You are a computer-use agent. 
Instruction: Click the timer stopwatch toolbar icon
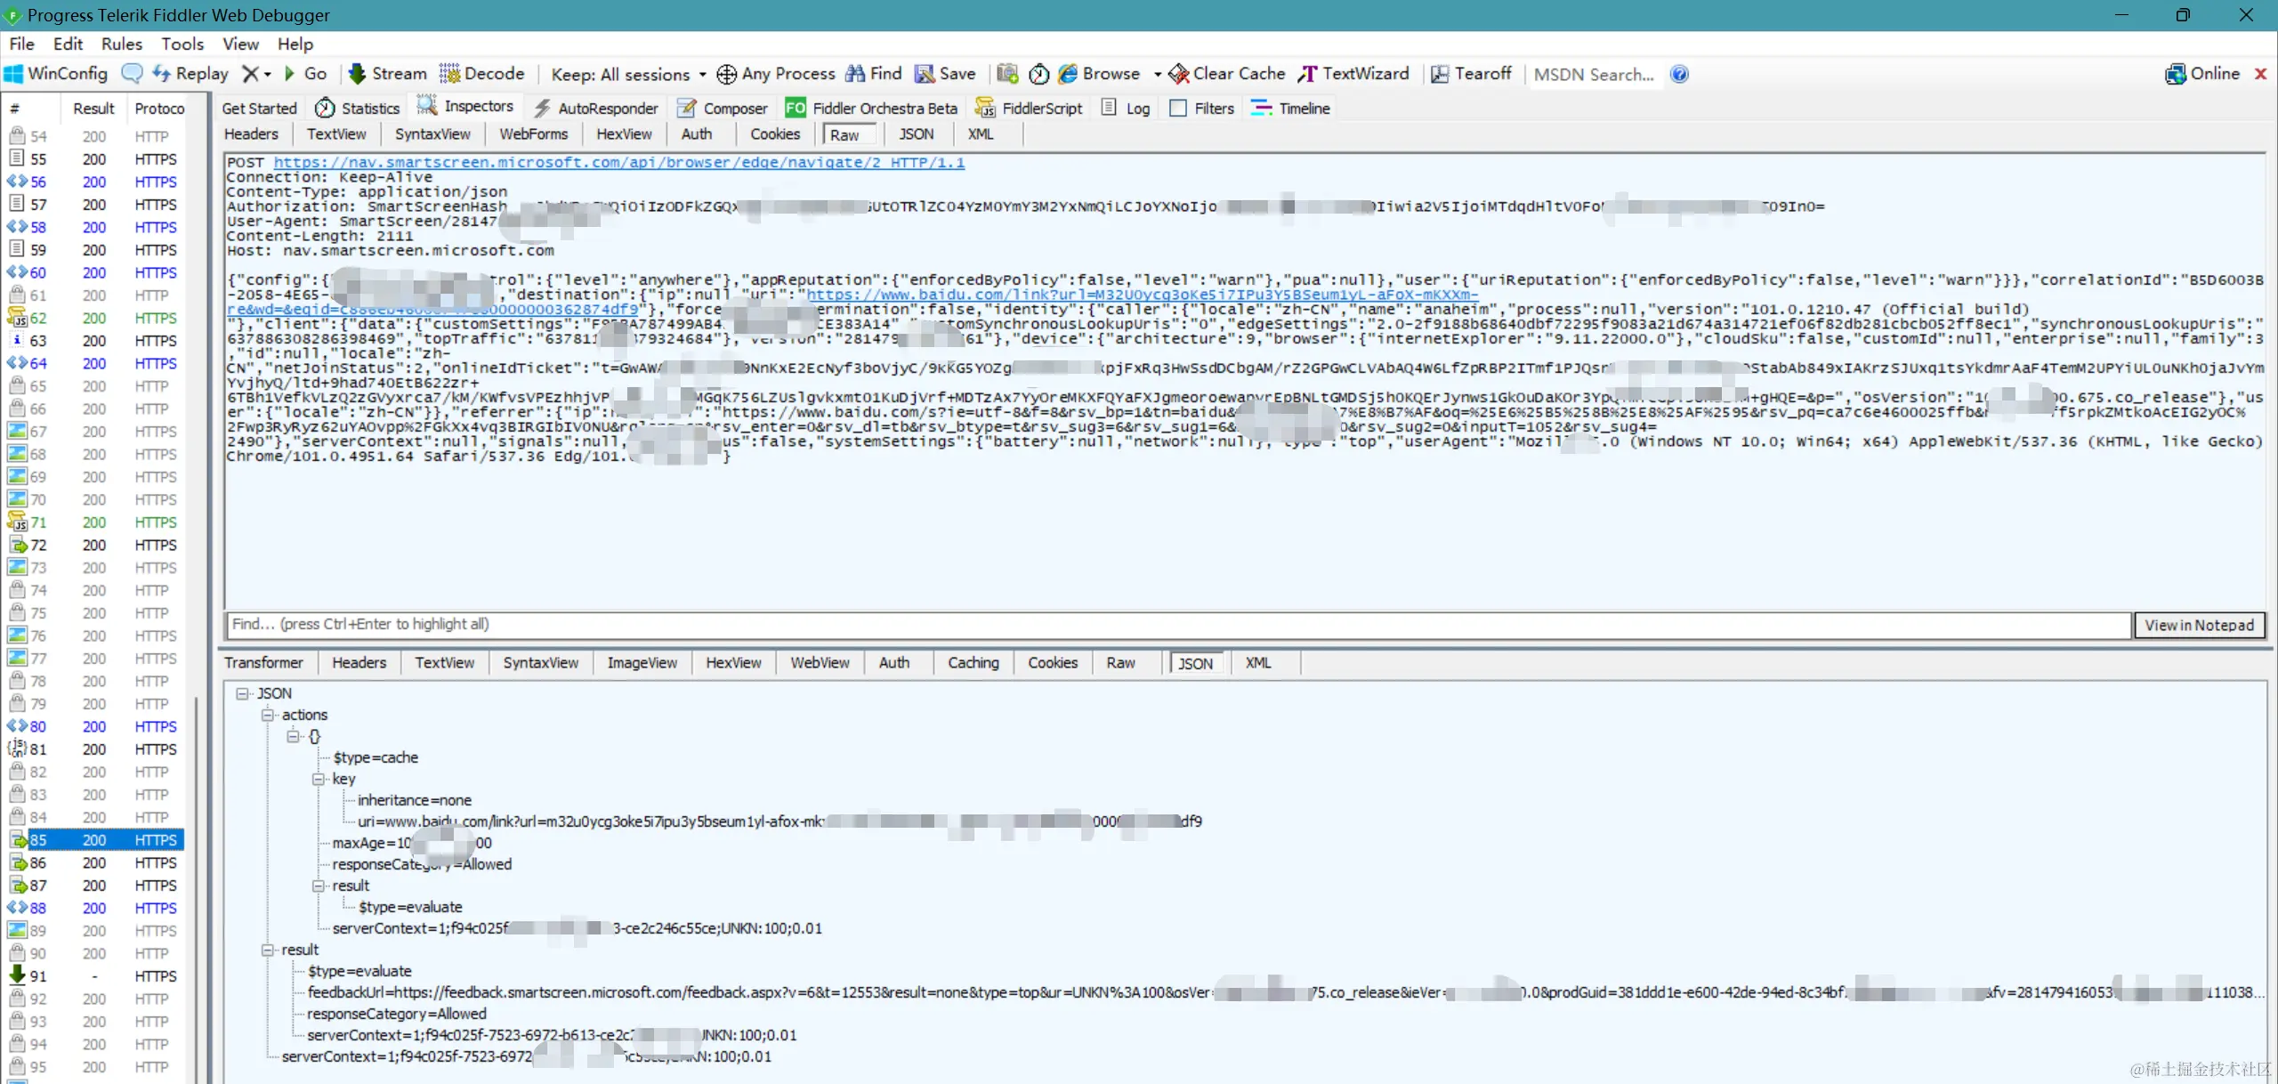click(1038, 74)
